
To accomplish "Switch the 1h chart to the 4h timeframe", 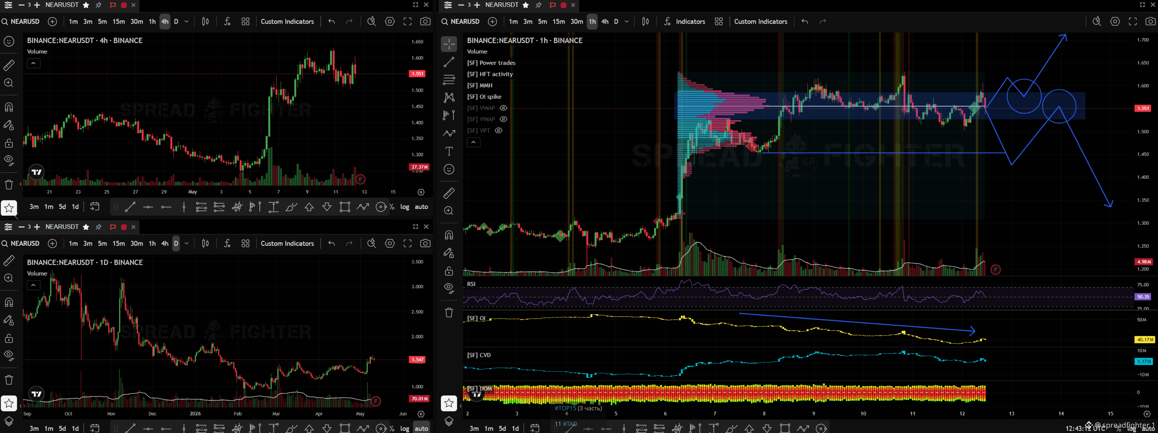I will pyautogui.click(x=605, y=21).
